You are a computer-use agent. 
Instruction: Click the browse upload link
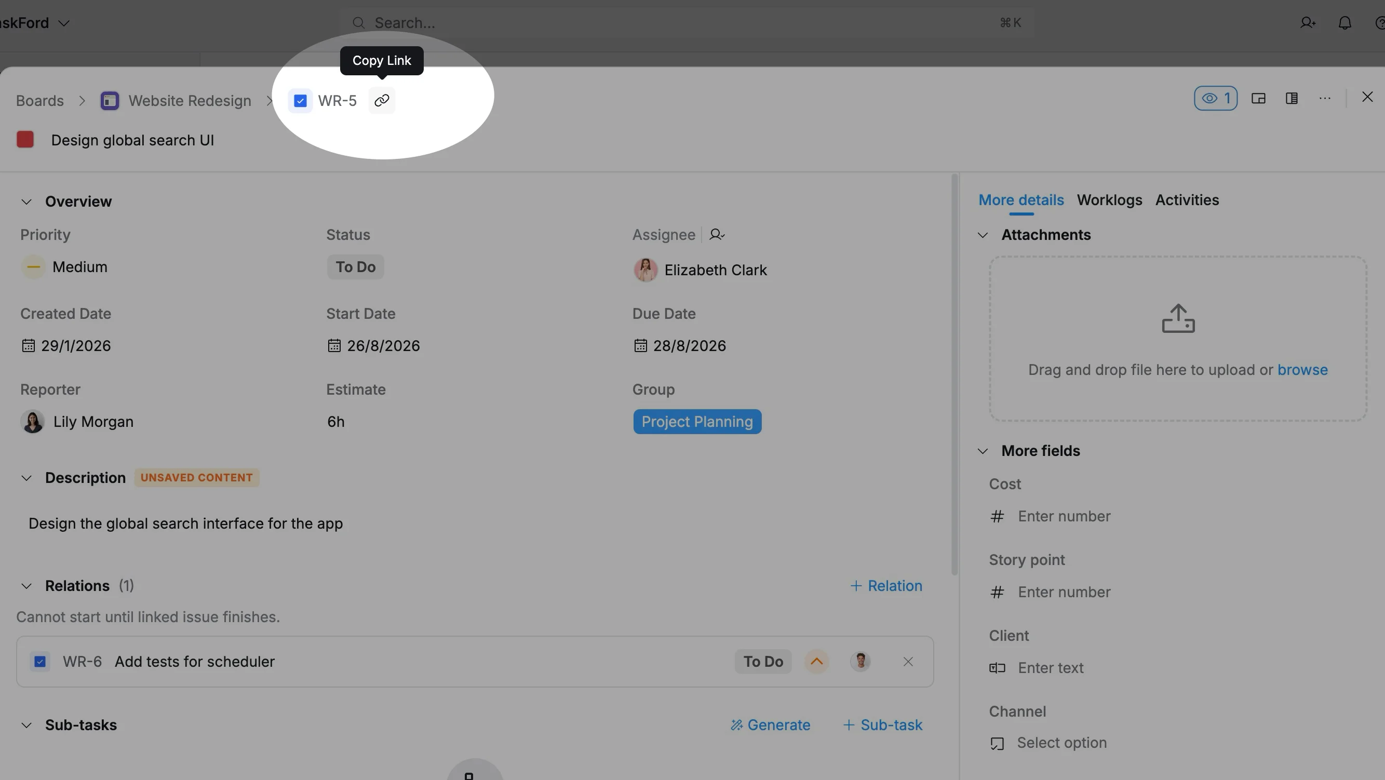[x=1302, y=369]
